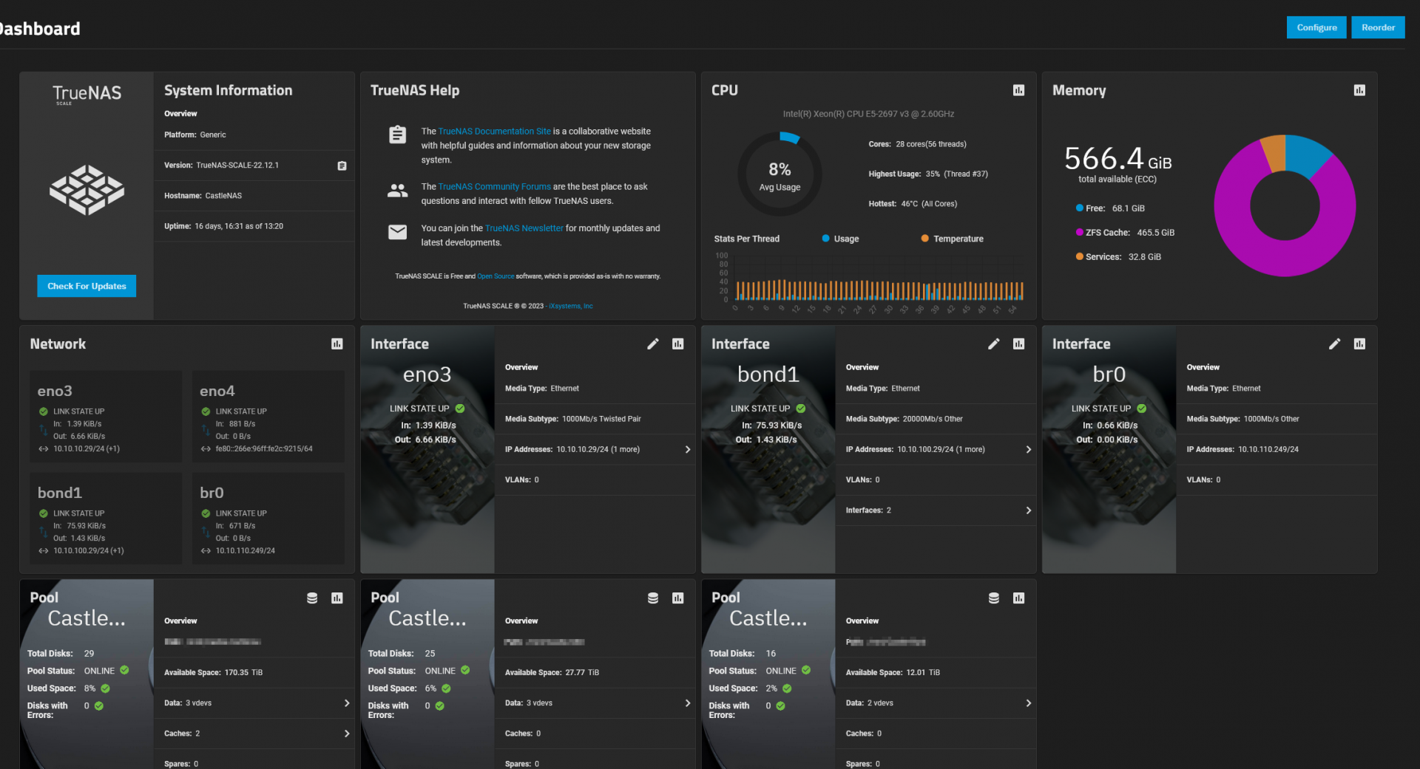Select the bond1 network tile
1420x769 pixels.
pyautogui.click(x=106, y=519)
